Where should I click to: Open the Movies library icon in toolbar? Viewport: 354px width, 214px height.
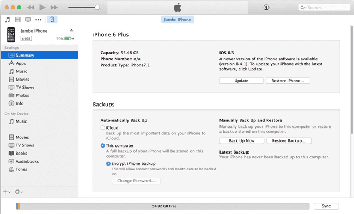pyautogui.click(x=18, y=20)
